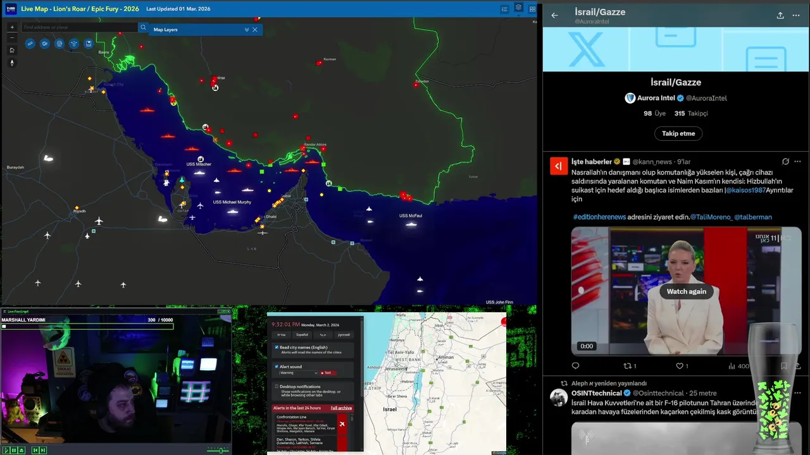Image resolution: width=810 pixels, height=455 pixels.
Task: Open more options for İsrail/Gazze header
Action: [x=796, y=15]
